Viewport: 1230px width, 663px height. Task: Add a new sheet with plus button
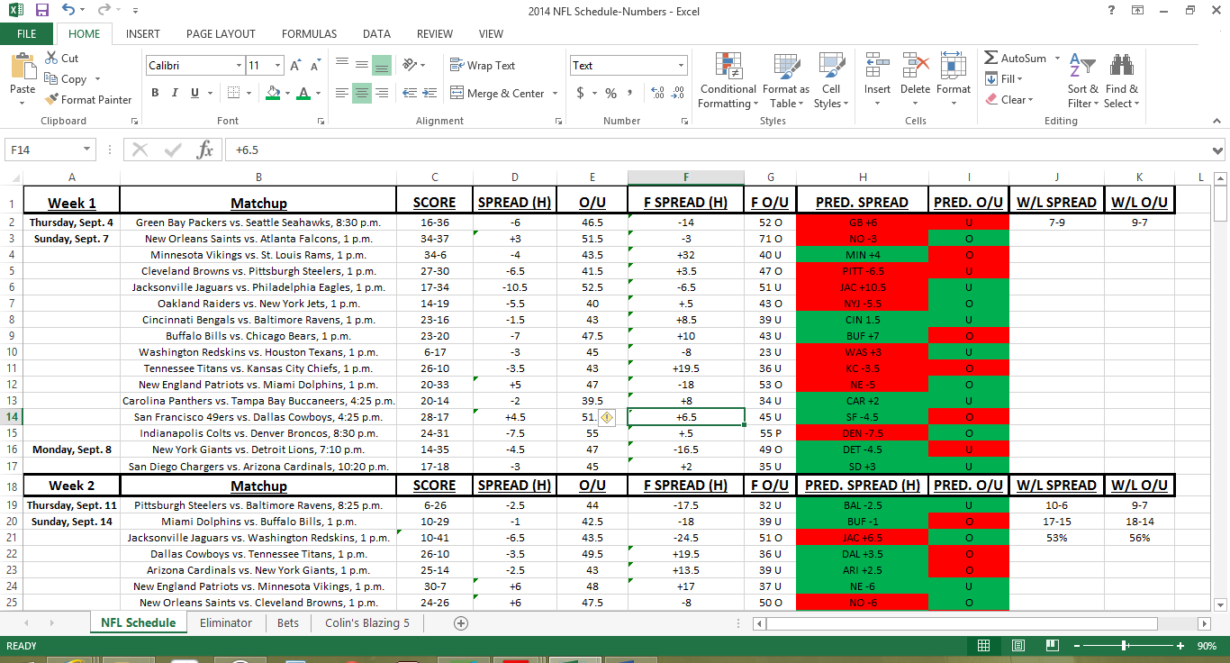tap(461, 622)
